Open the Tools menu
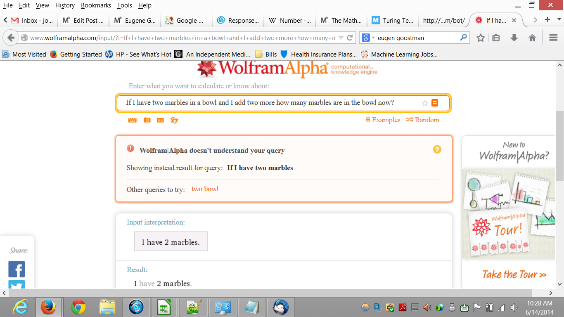 [124, 5]
